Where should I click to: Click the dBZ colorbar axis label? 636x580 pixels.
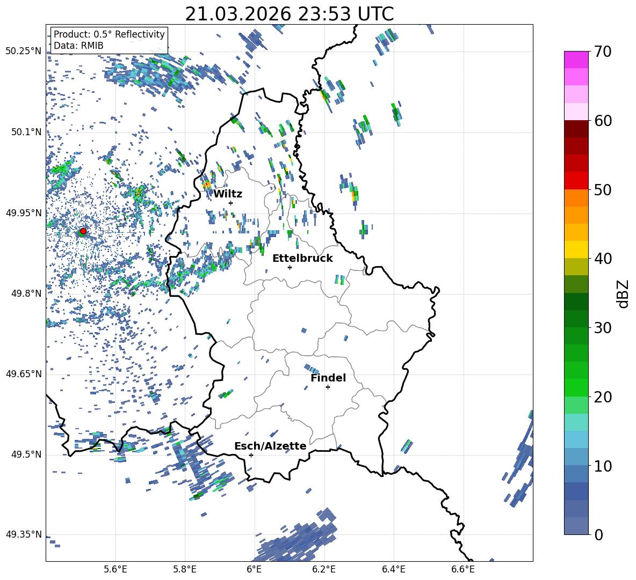623,293
